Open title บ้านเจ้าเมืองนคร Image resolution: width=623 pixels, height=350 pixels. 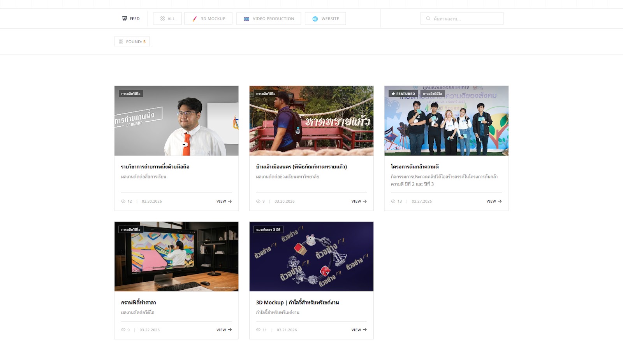(301, 166)
